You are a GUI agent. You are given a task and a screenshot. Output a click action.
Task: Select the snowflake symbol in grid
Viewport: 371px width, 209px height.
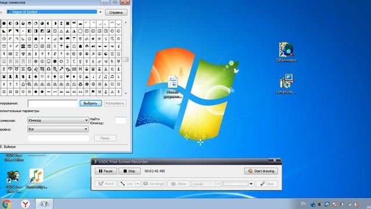[x=36, y=62]
